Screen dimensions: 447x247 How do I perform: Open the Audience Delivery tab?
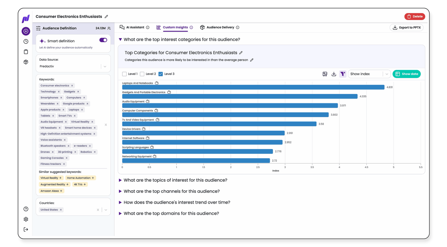[220, 27]
